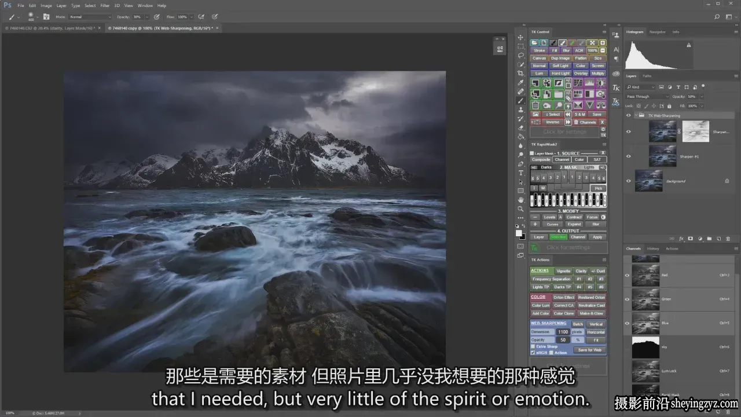Add a layer mask in Layers panel
This screenshot has width=741, height=417.
point(691,239)
